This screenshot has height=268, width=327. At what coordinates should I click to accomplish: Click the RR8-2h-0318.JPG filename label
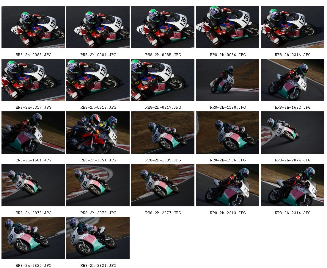98,107
